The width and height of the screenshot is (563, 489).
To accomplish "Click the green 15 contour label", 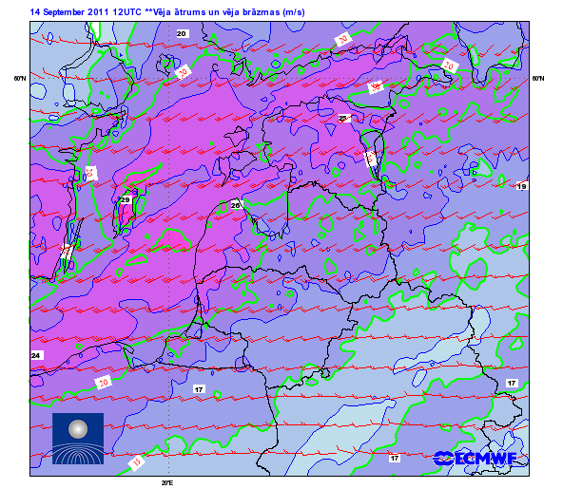I will (136, 461).
